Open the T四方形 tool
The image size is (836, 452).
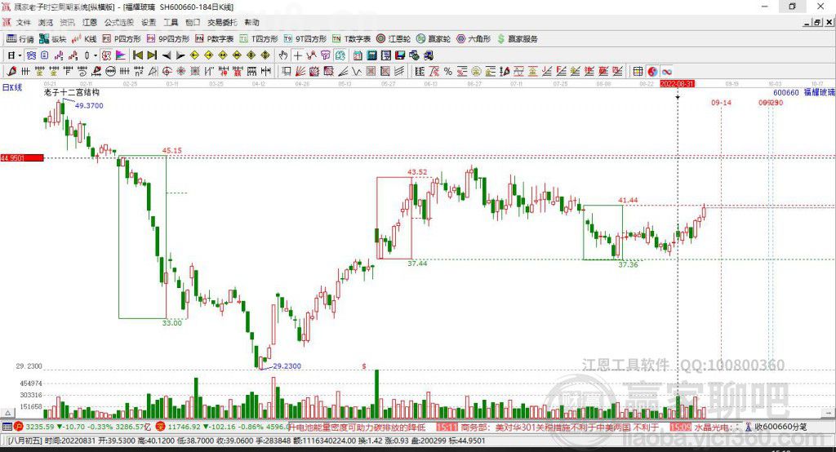259,39
